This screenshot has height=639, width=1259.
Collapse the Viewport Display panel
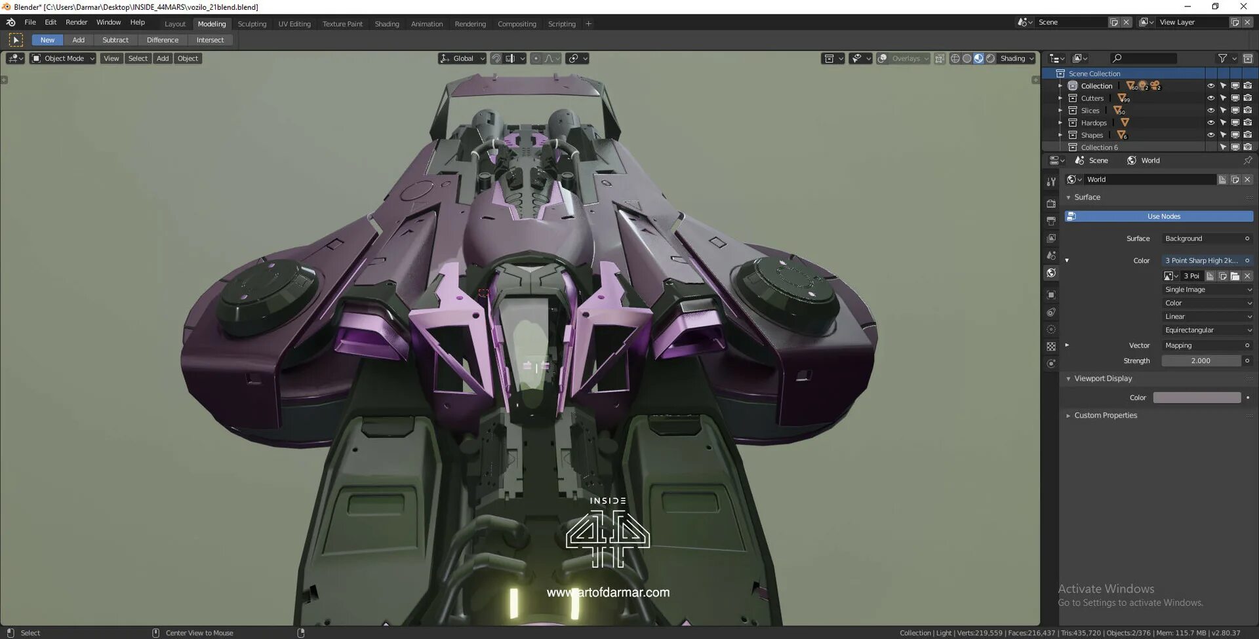tap(1068, 379)
